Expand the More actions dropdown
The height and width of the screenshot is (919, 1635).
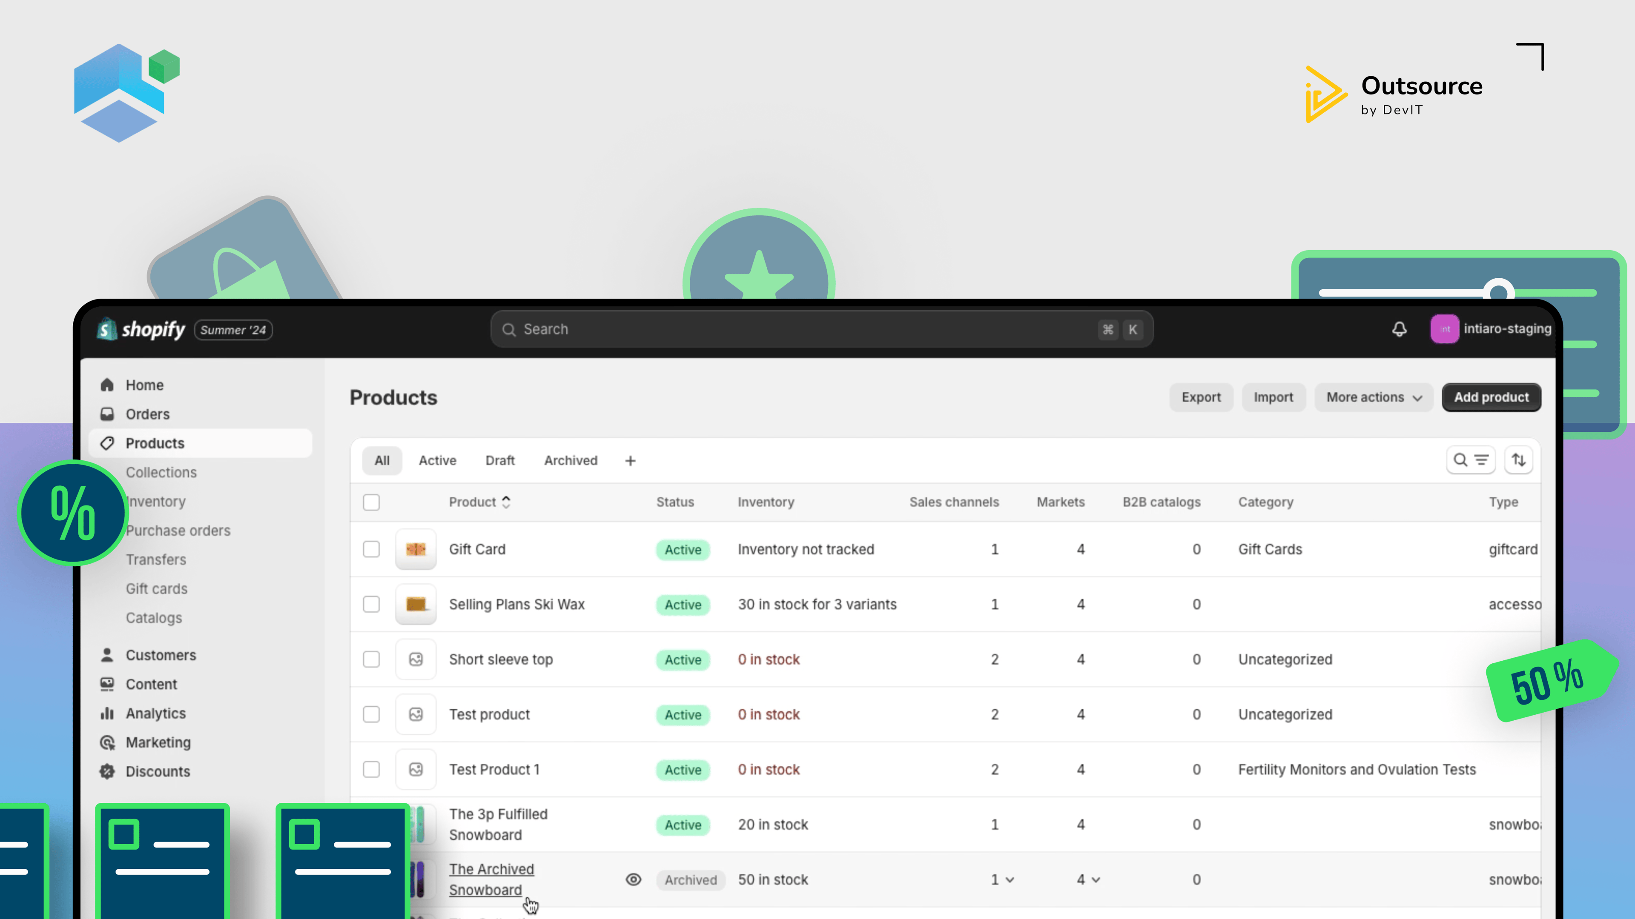coord(1374,397)
